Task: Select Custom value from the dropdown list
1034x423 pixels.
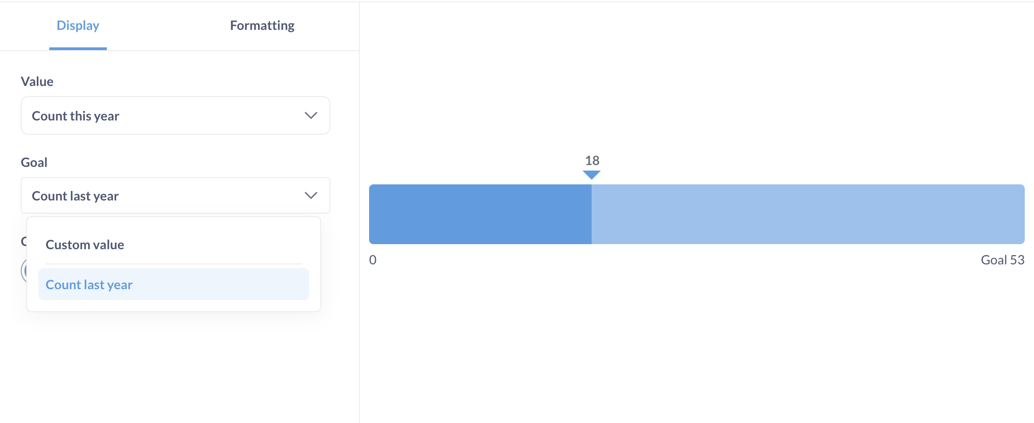Action: (x=84, y=244)
